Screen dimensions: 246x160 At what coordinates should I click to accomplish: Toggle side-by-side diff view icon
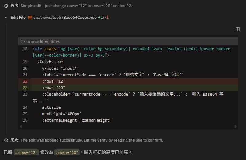tap(237, 29)
